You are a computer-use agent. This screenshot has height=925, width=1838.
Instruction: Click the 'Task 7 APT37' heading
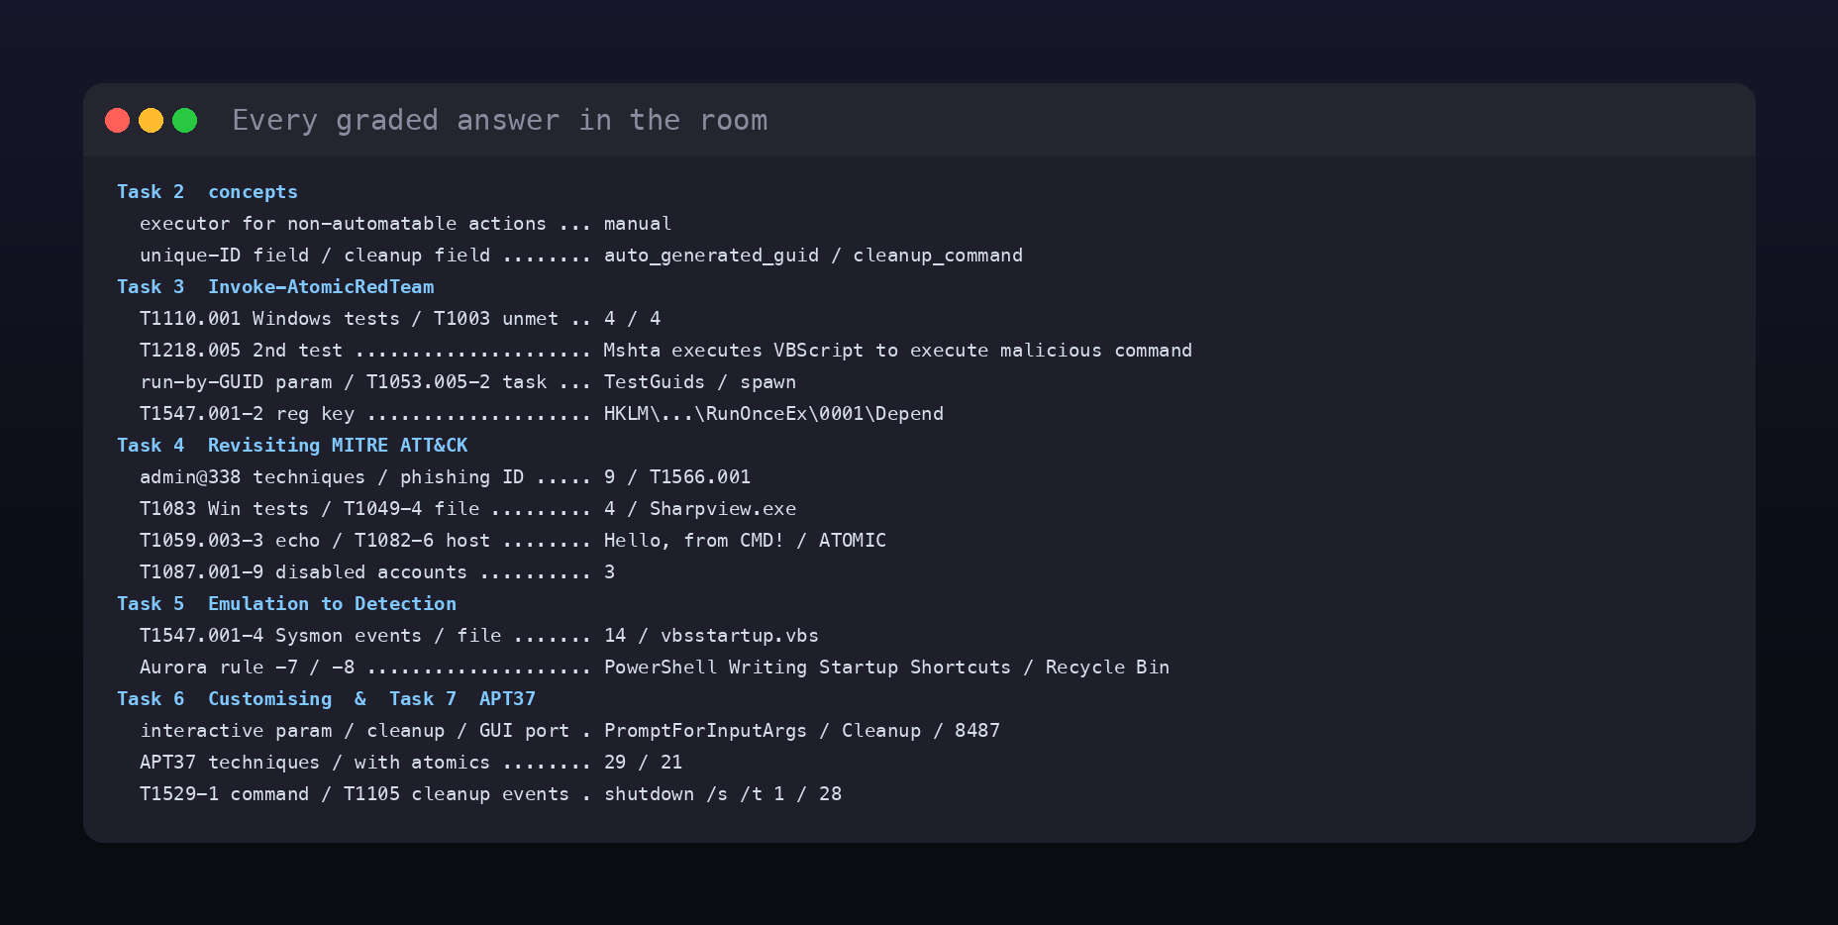(462, 698)
